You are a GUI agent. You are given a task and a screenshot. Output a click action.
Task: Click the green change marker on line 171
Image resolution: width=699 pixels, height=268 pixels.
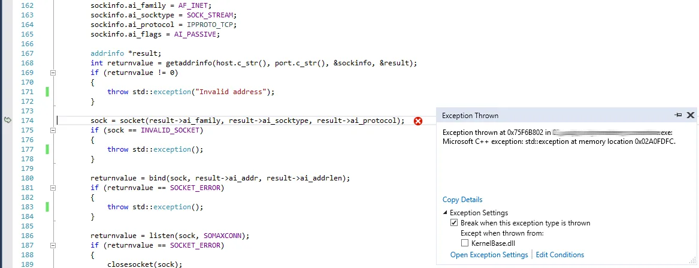[x=47, y=92]
